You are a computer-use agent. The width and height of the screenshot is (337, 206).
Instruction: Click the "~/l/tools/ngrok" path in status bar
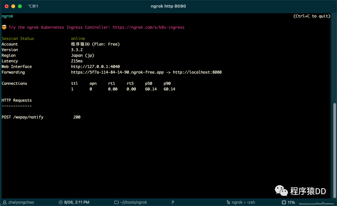point(134,202)
